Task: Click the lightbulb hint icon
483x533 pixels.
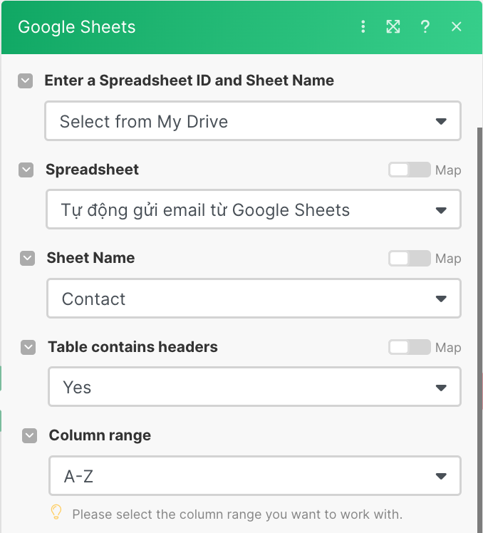Action: (56, 512)
